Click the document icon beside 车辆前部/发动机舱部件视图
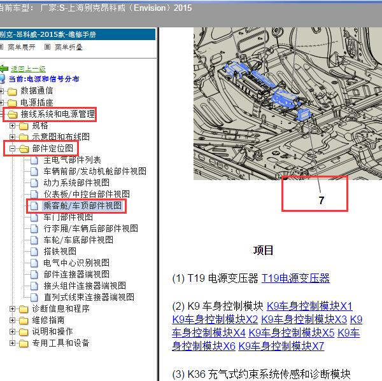The height and width of the screenshot is (381, 382). pos(34,172)
